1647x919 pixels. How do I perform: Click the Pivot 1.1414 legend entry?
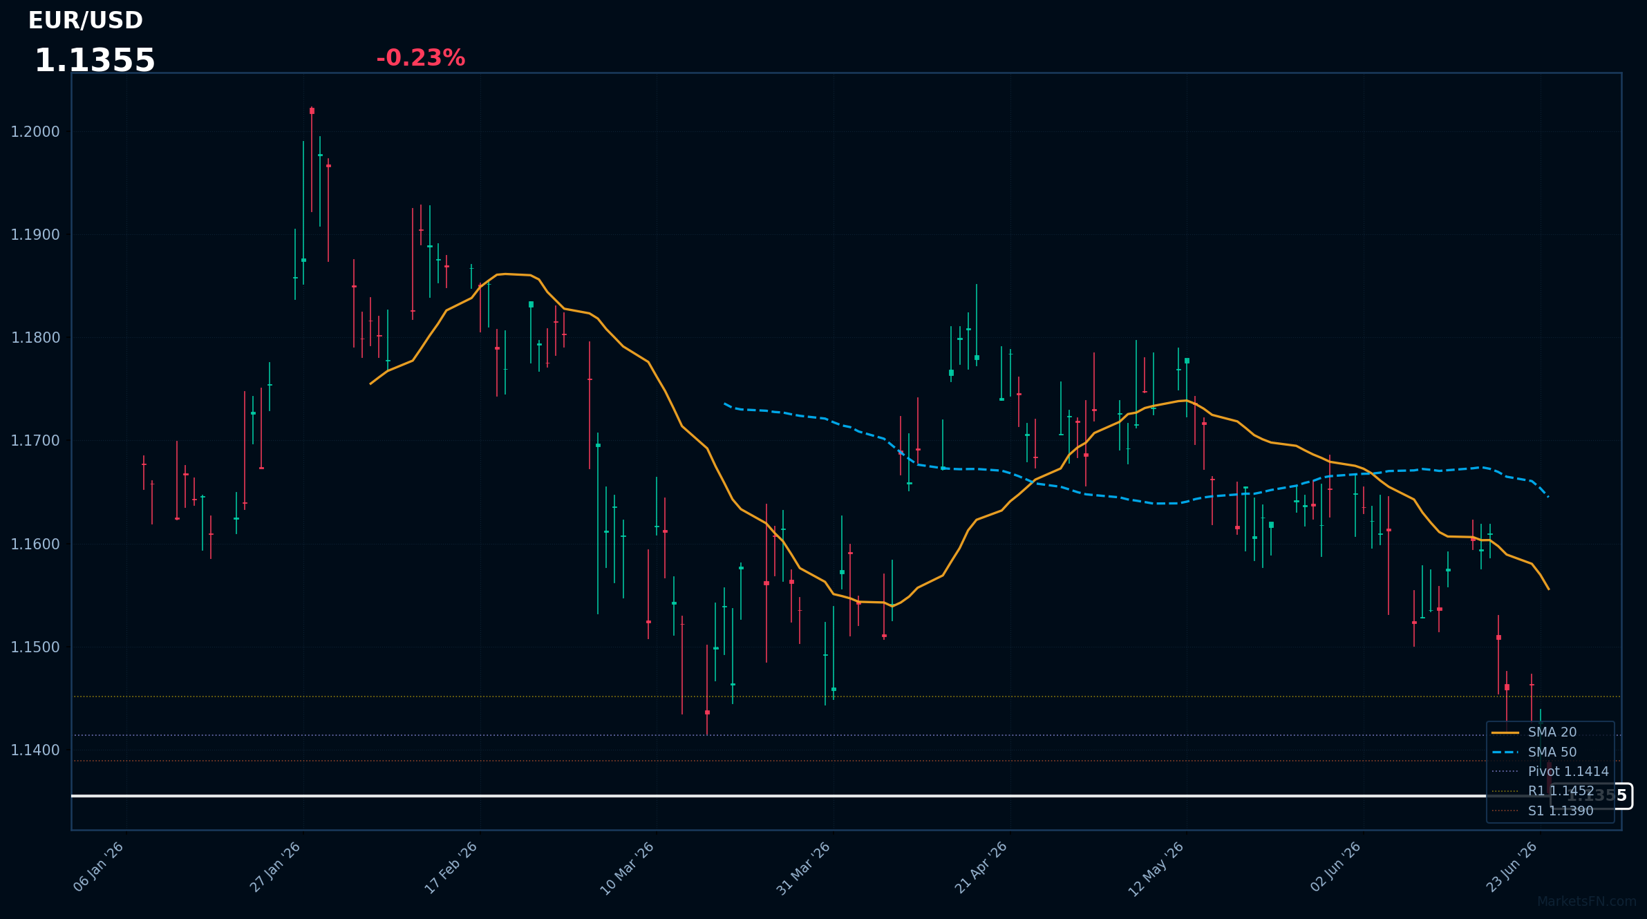tap(1550, 772)
